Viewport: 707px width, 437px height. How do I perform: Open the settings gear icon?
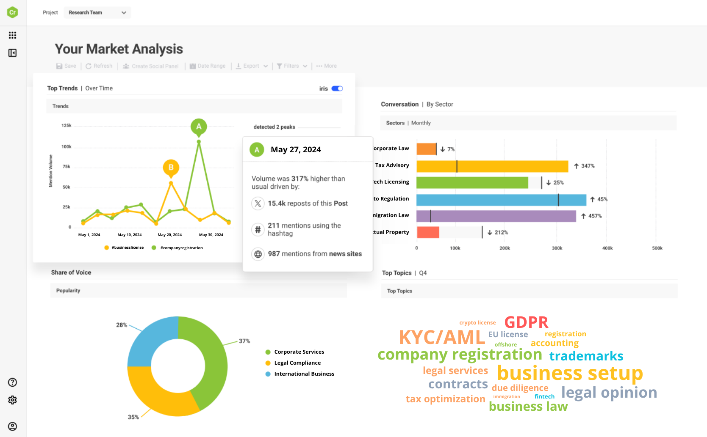[13, 400]
